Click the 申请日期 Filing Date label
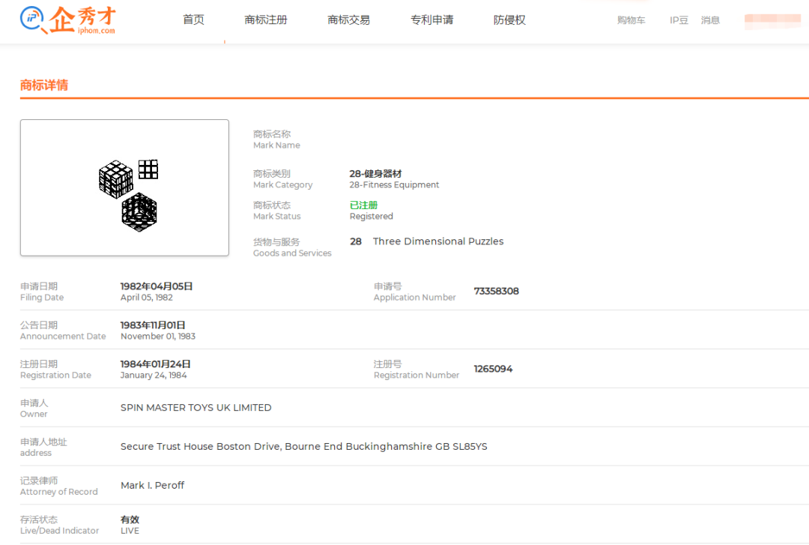 42,292
